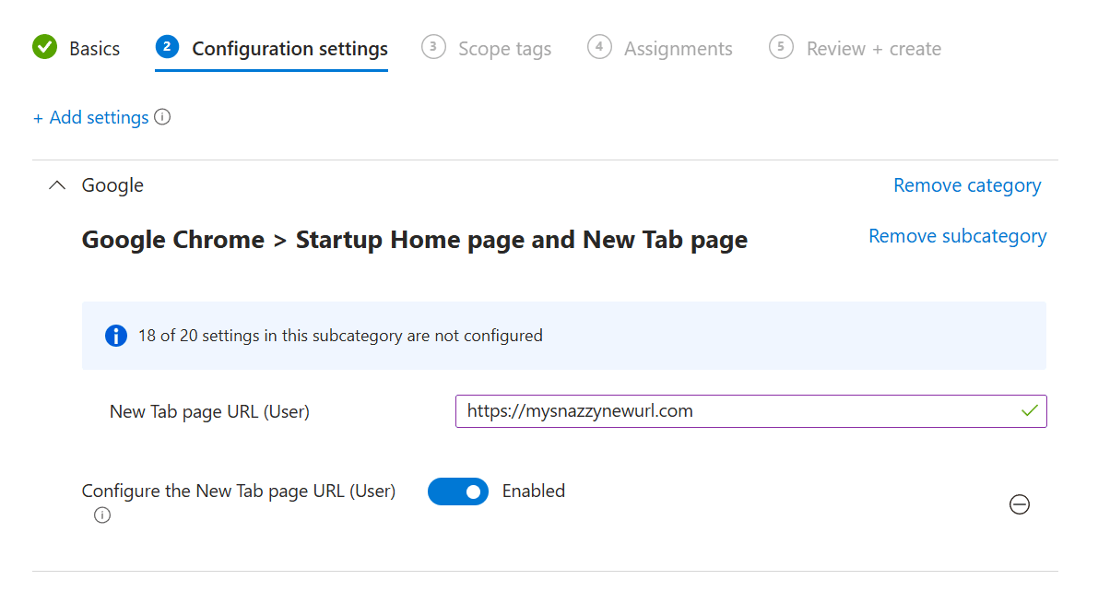Click the step 2 circle icon
The image size is (1098, 604).
(x=167, y=47)
